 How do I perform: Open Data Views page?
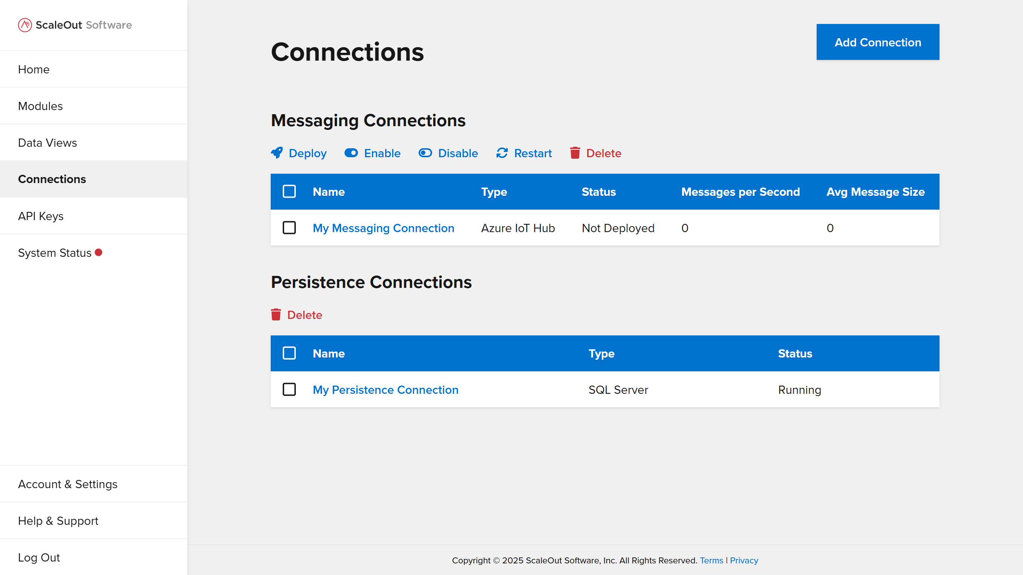94,143
